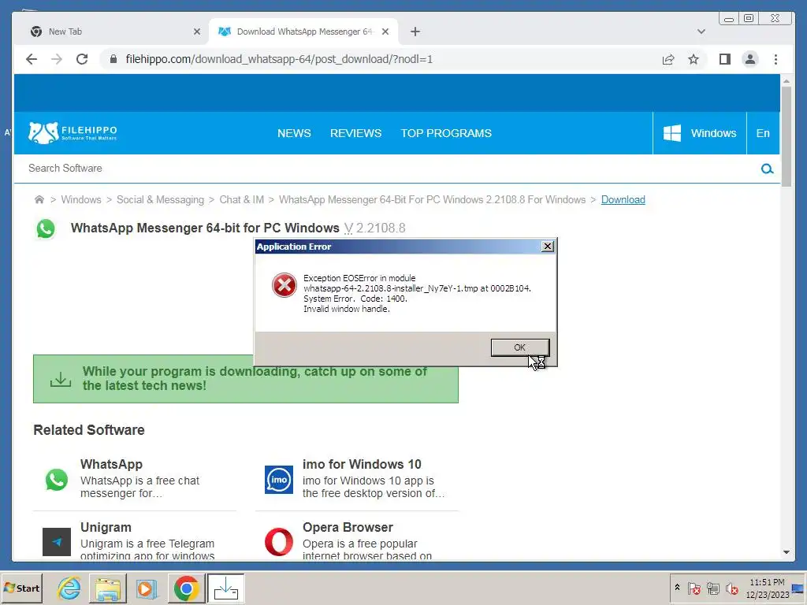Screen dimensions: 807x605
Task: Click OK in the Application Error dialog
Action: pyautogui.click(x=520, y=347)
